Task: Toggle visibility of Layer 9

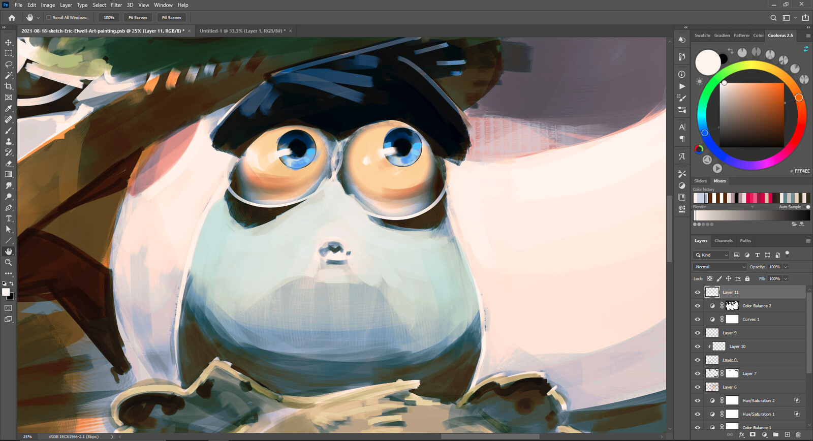Action: [698, 333]
